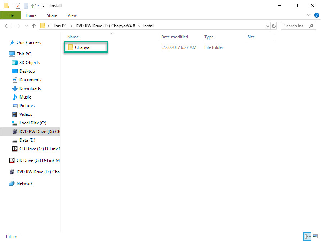Viewport: 321px width, 241px height.
Task: Click the Properties icon in quick access toolbar
Action: (18, 5)
